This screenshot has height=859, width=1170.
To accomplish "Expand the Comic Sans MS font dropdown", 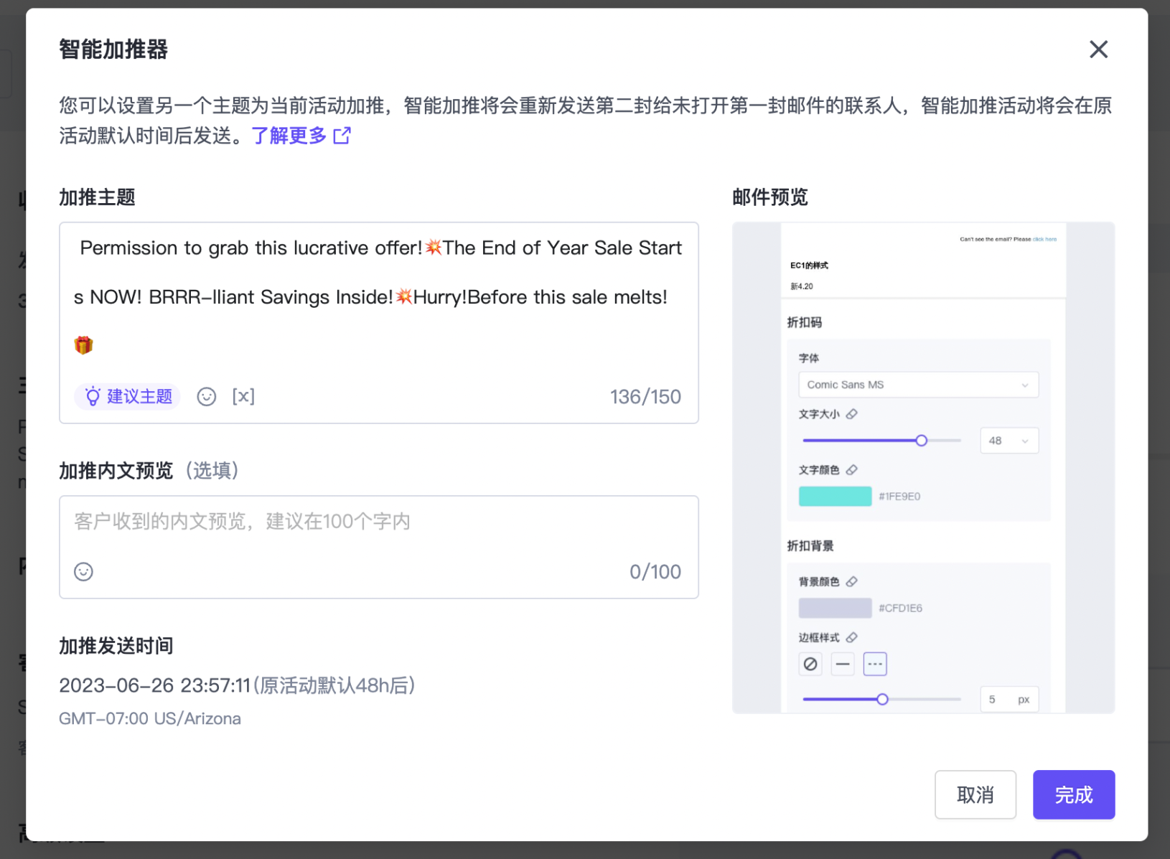I will pyautogui.click(x=918, y=385).
